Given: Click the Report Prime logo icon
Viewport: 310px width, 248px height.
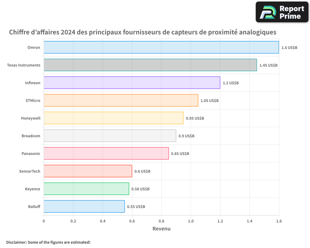Looking at the screenshot, I should 268,12.
